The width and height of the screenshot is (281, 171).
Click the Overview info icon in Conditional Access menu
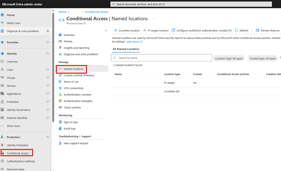(x=60, y=35)
